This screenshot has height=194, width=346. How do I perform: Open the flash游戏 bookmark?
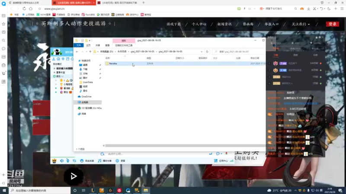click(88, 15)
